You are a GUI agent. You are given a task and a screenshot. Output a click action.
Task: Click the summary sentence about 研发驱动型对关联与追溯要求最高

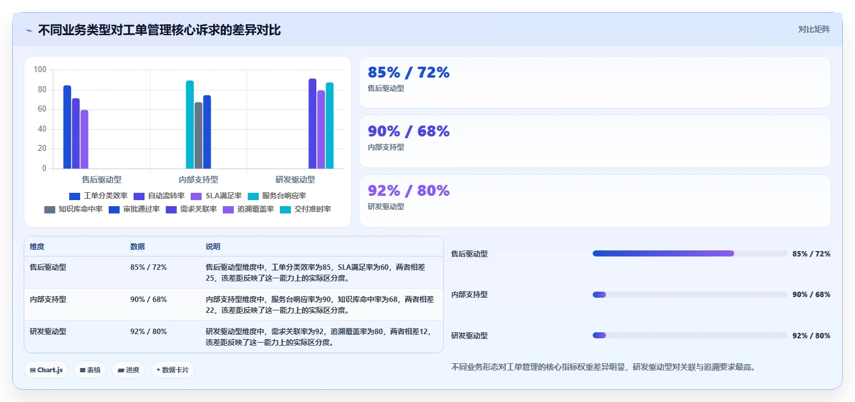point(603,367)
